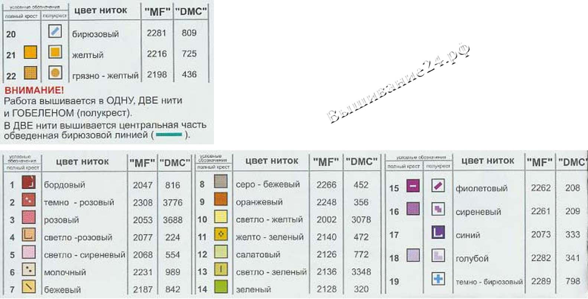The width and height of the screenshot is (588, 299).
Task: Pick the желто-зеленый swatch in row 11
Action: click(x=220, y=235)
